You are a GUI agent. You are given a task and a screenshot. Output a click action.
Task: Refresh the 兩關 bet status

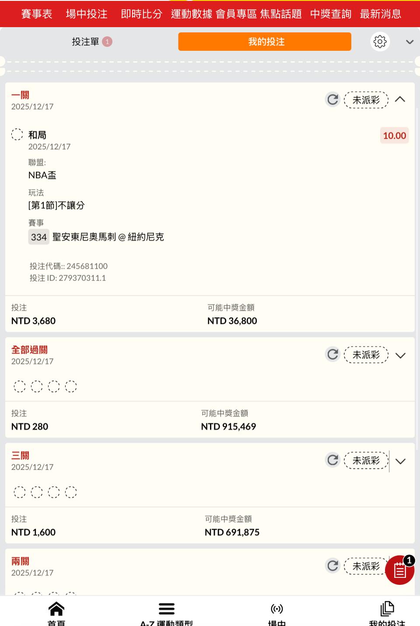tap(333, 566)
